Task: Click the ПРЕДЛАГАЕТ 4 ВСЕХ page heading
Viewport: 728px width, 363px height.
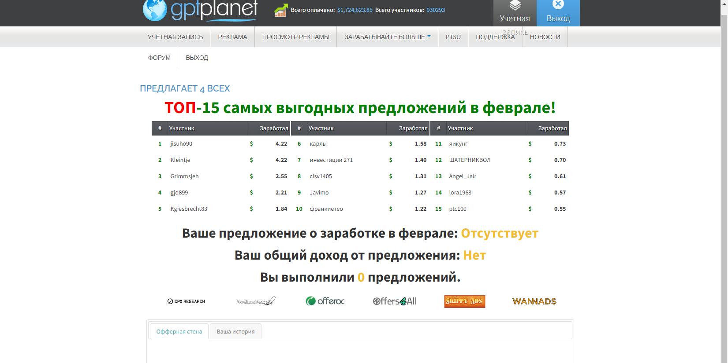Action: 185,88
